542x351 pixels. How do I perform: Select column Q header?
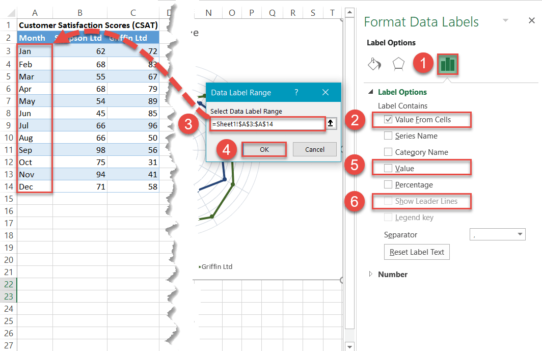click(x=273, y=13)
